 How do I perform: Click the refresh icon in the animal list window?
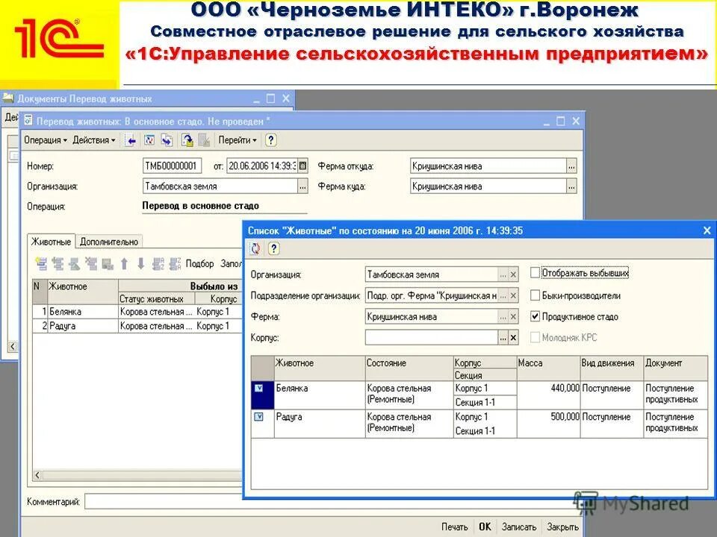253,248
